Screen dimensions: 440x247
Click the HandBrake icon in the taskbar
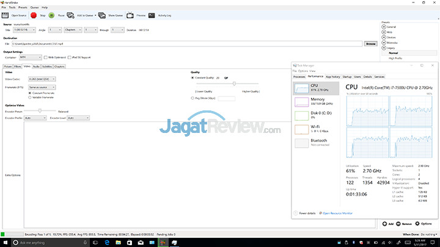point(163,243)
